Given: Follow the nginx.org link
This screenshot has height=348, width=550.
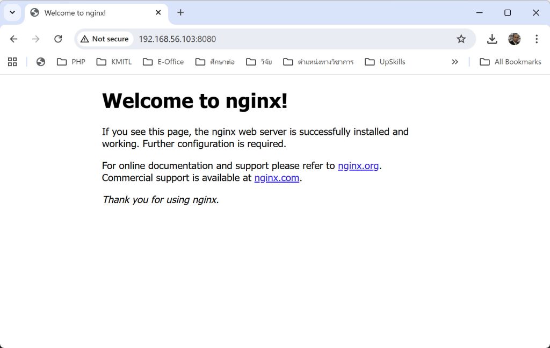Looking at the screenshot, I should tap(358, 166).
